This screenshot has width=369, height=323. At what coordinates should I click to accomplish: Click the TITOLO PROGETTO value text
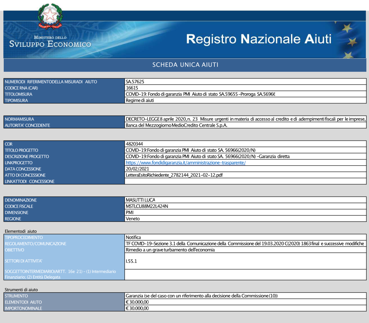(190, 150)
